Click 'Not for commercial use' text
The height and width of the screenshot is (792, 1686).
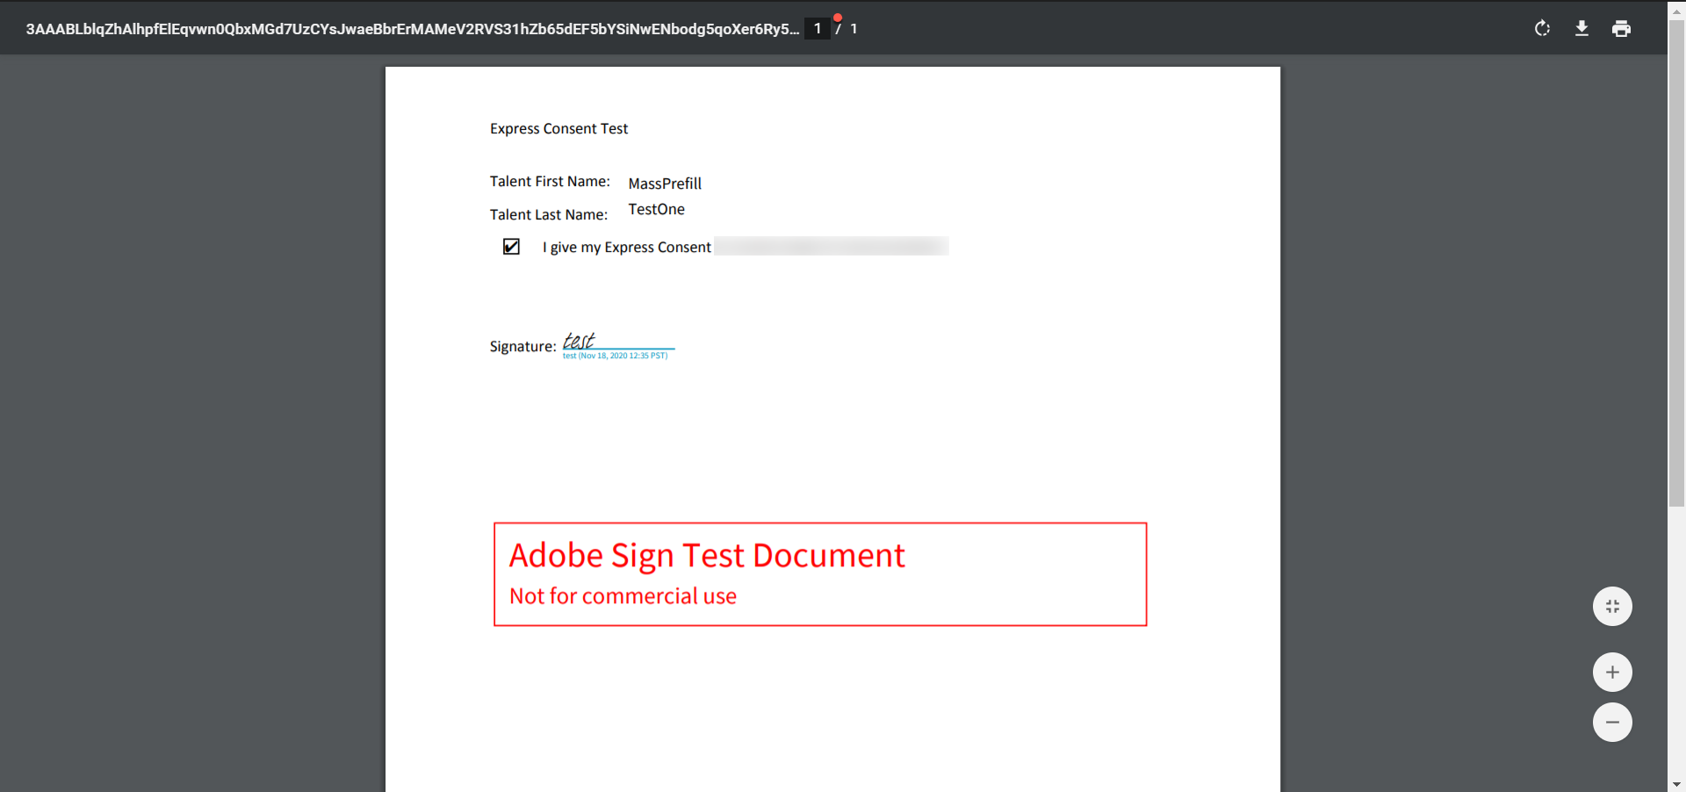(623, 596)
